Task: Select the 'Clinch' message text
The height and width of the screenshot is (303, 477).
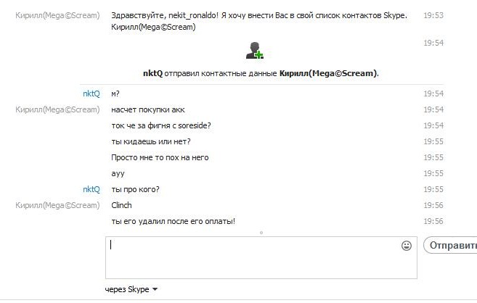Action: point(121,205)
